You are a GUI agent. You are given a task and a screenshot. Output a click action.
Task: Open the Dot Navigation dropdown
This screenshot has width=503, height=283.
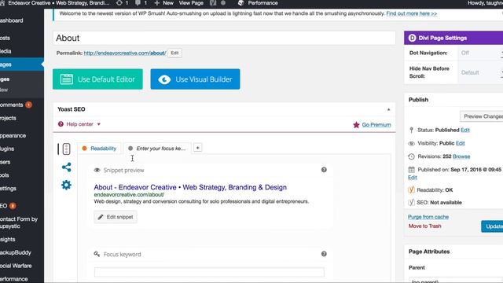(480, 53)
